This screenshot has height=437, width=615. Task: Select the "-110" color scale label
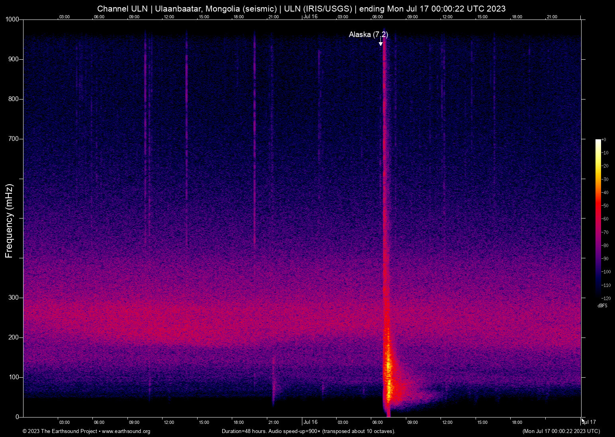click(x=606, y=285)
